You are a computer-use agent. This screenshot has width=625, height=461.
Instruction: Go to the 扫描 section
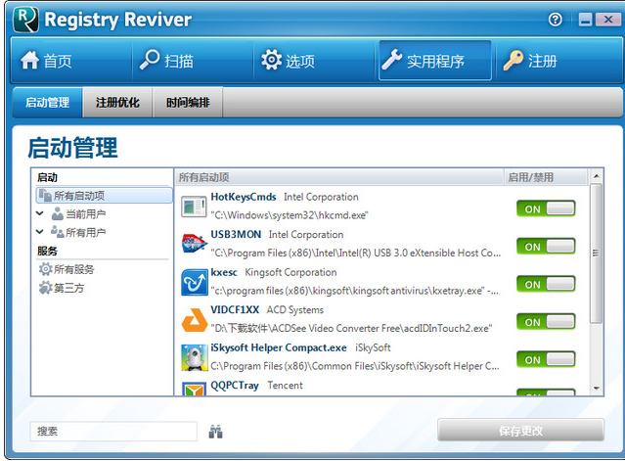166,61
